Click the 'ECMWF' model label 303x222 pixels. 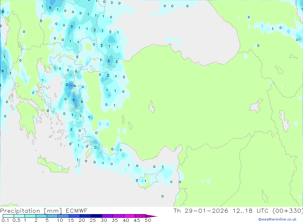pyautogui.click(x=77, y=211)
